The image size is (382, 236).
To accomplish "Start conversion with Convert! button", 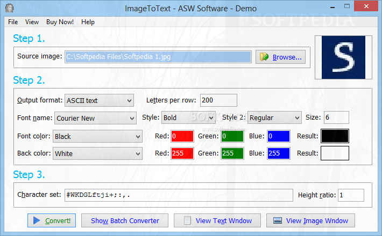I will tap(52, 220).
